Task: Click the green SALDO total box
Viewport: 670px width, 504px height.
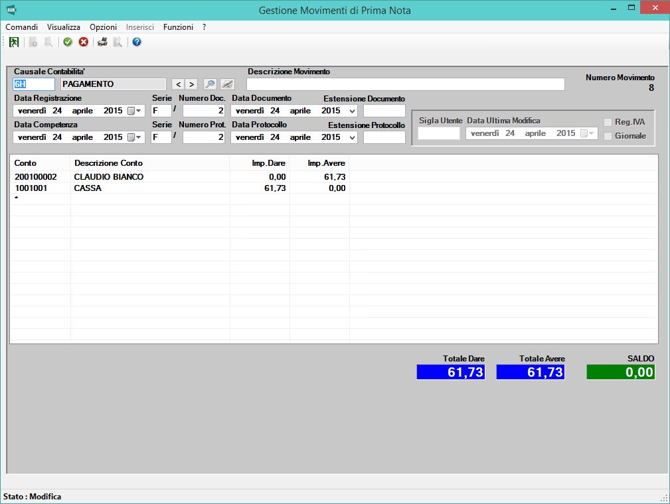Action: click(x=620, y=373)
